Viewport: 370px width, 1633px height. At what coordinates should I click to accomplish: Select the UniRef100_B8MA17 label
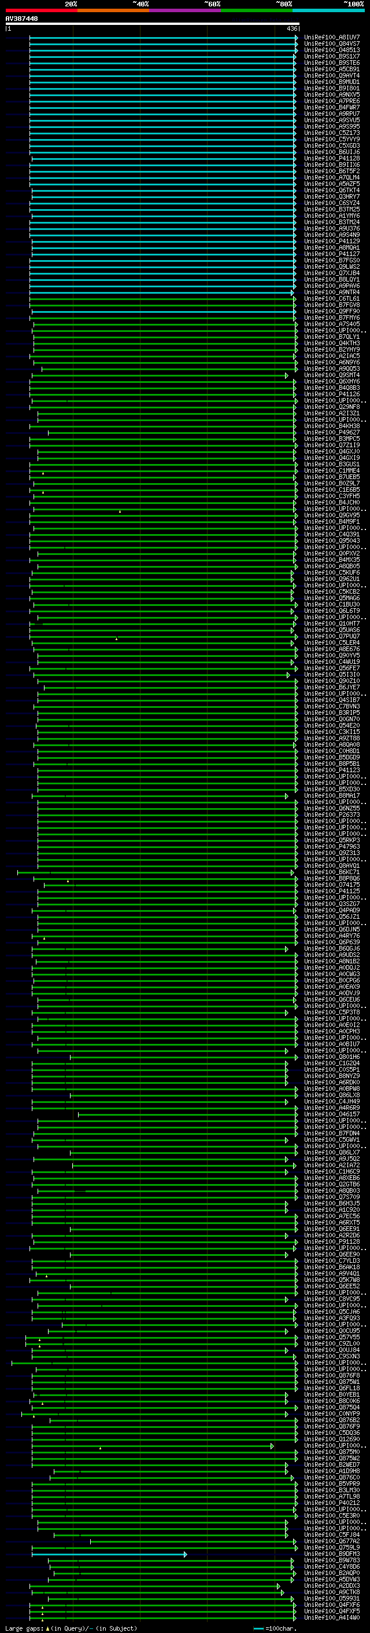331,795
